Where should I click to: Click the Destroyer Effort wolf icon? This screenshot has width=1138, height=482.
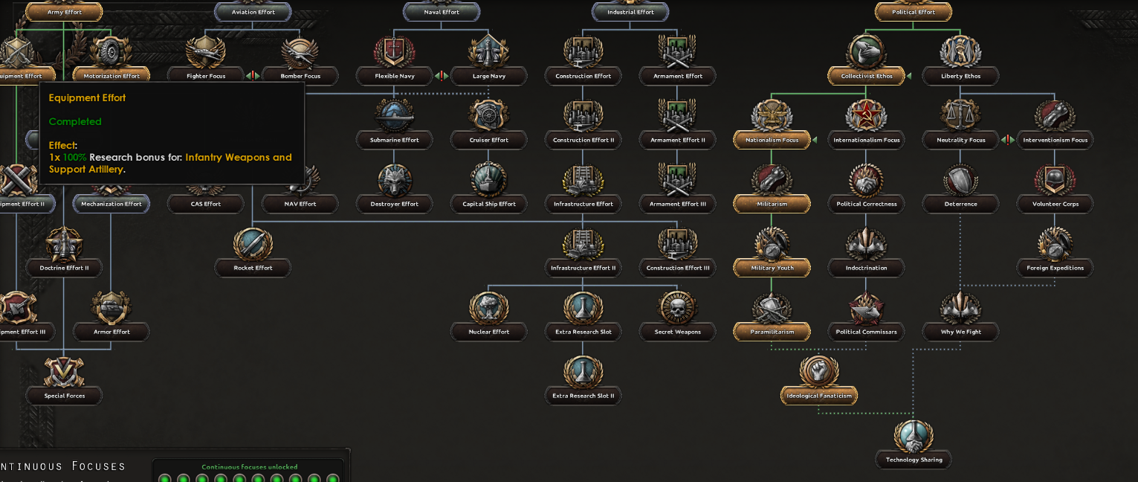pos(395,181)
